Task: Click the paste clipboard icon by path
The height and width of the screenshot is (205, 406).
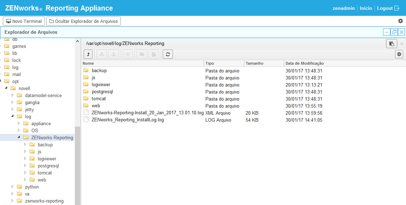Action: coord(391,44)
